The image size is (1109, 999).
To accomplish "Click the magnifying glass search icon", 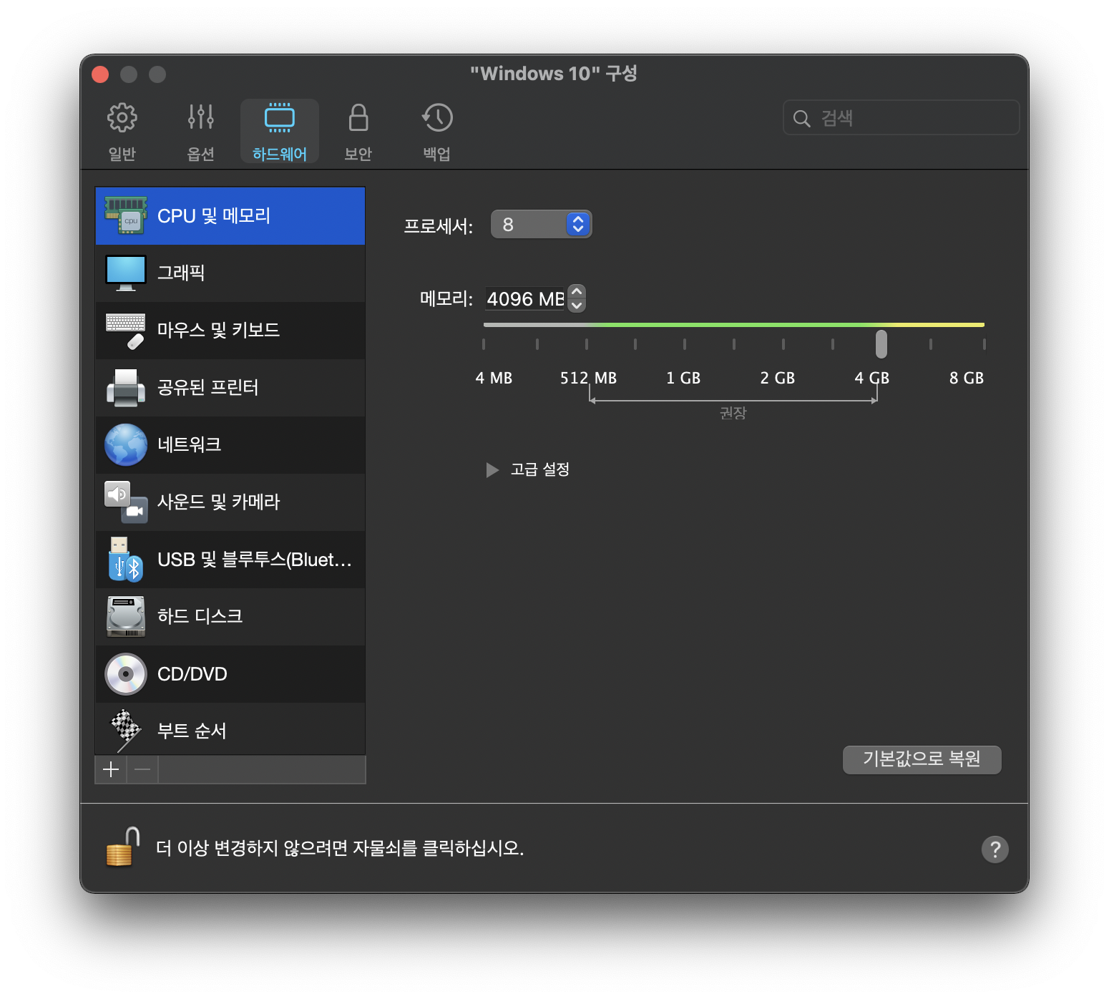I will 802,118.
